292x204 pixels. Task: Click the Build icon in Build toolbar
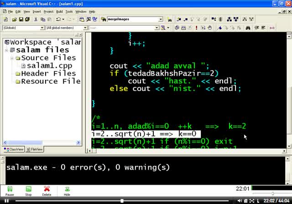click(183, 28)
